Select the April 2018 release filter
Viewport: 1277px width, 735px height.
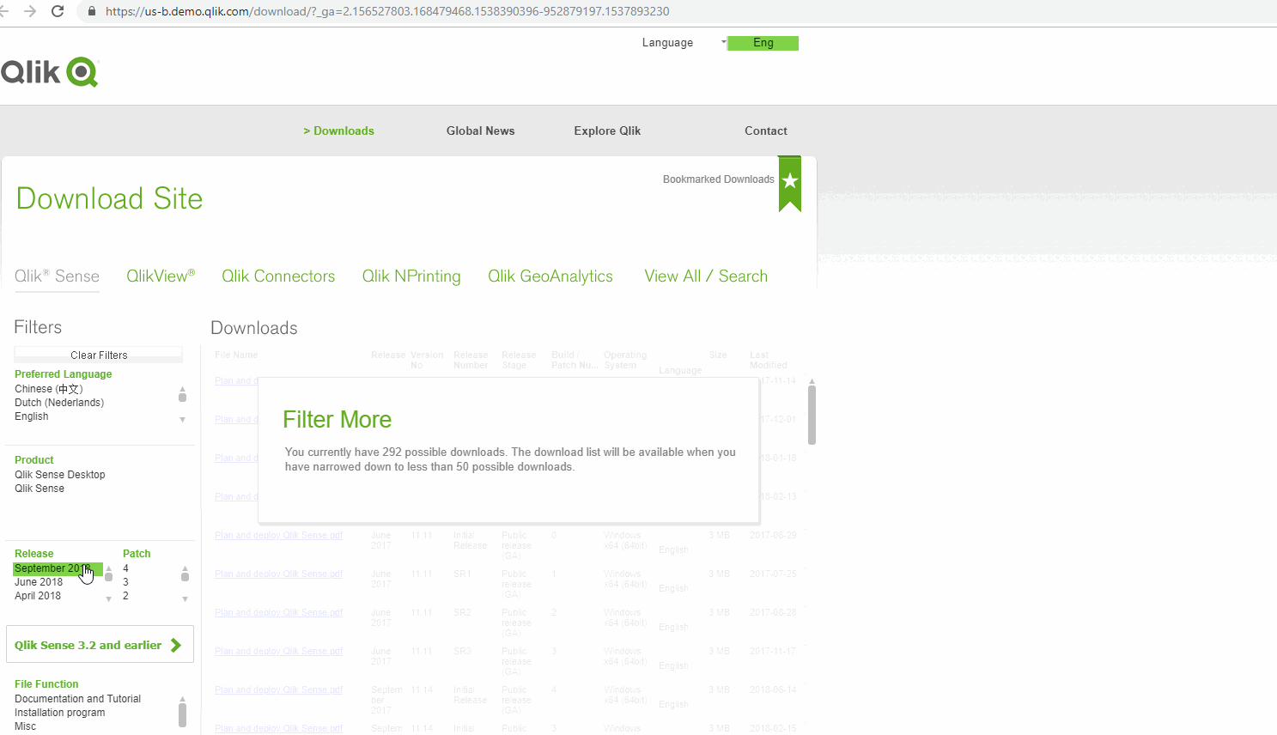click(38, 596)
